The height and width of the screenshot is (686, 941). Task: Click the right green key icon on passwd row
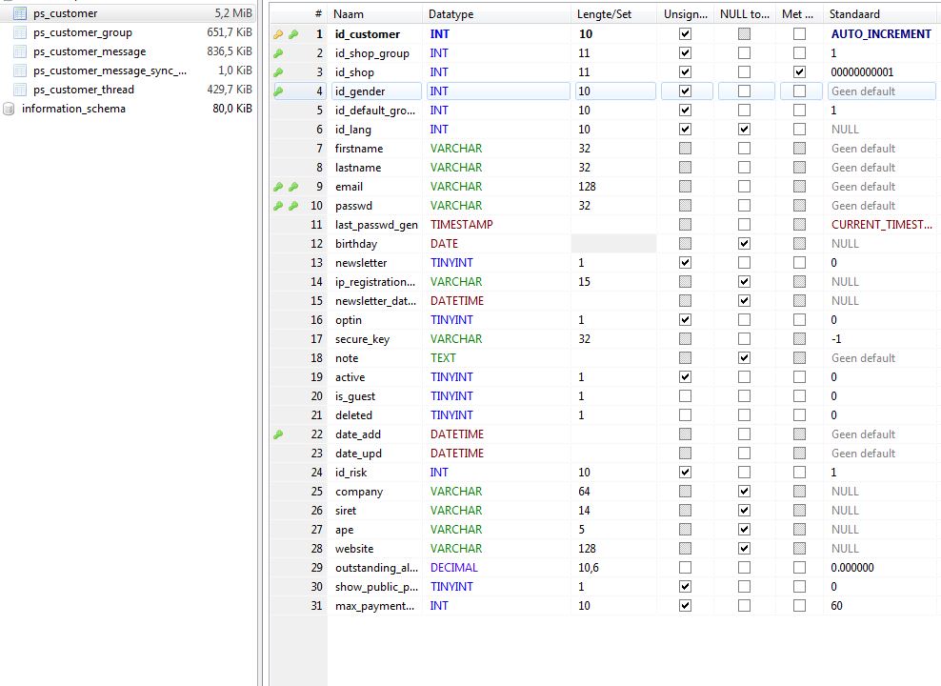(x=293, y=206)
